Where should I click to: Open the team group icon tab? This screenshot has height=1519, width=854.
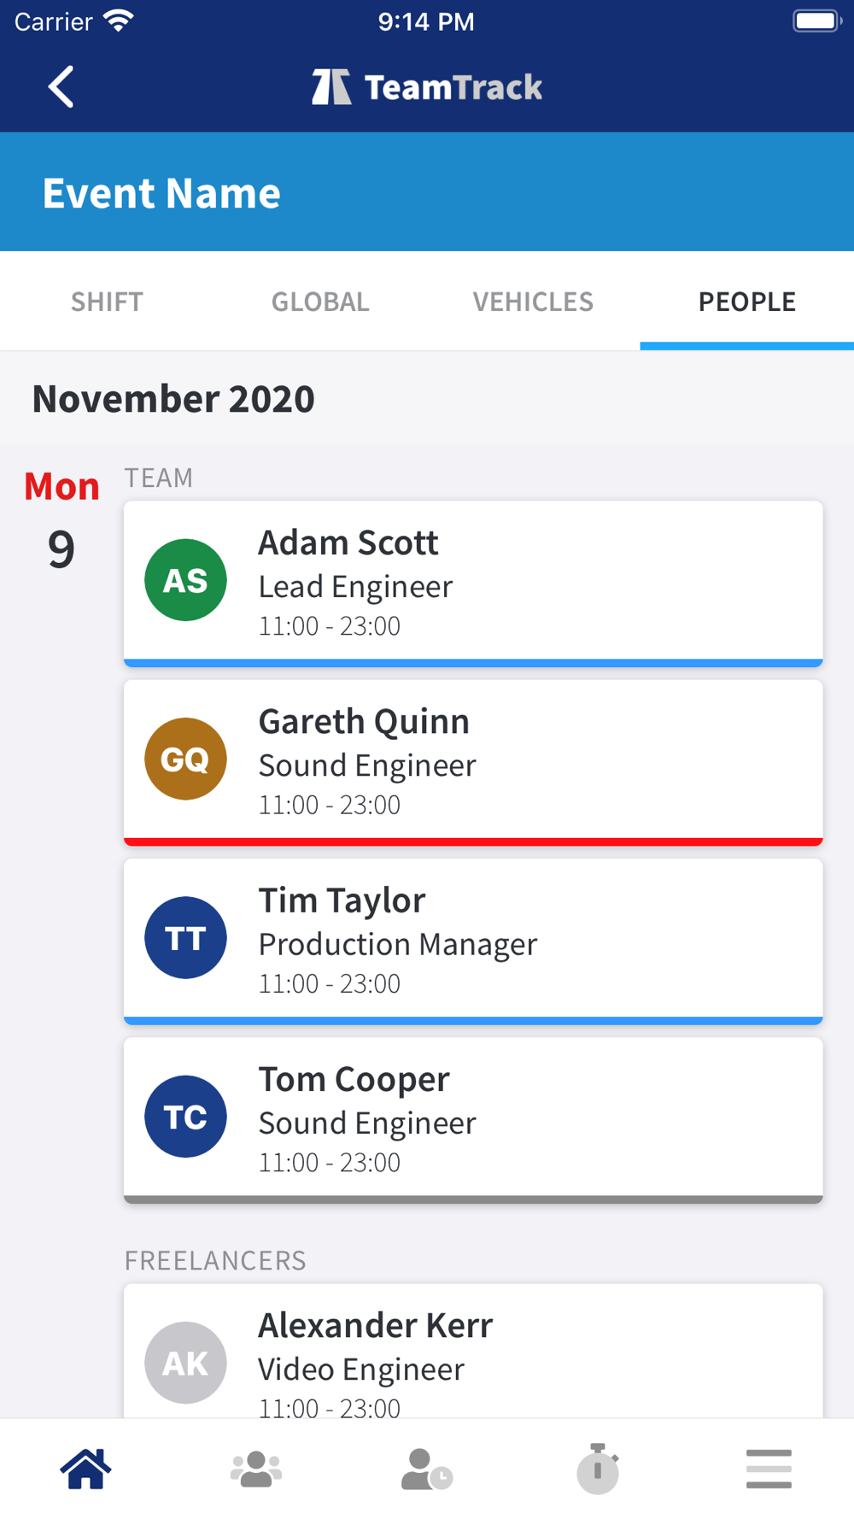(x=256, y=1469)
